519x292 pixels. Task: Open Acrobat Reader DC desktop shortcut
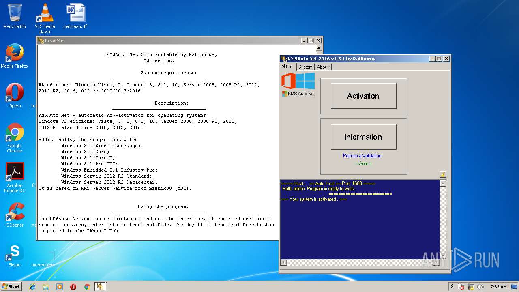pyautogui.click(x=15, y=178)
